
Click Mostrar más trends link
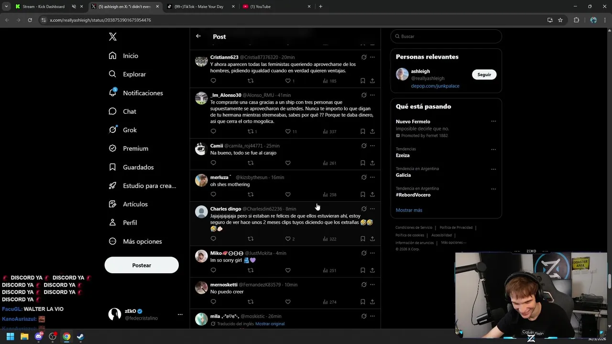409,210
